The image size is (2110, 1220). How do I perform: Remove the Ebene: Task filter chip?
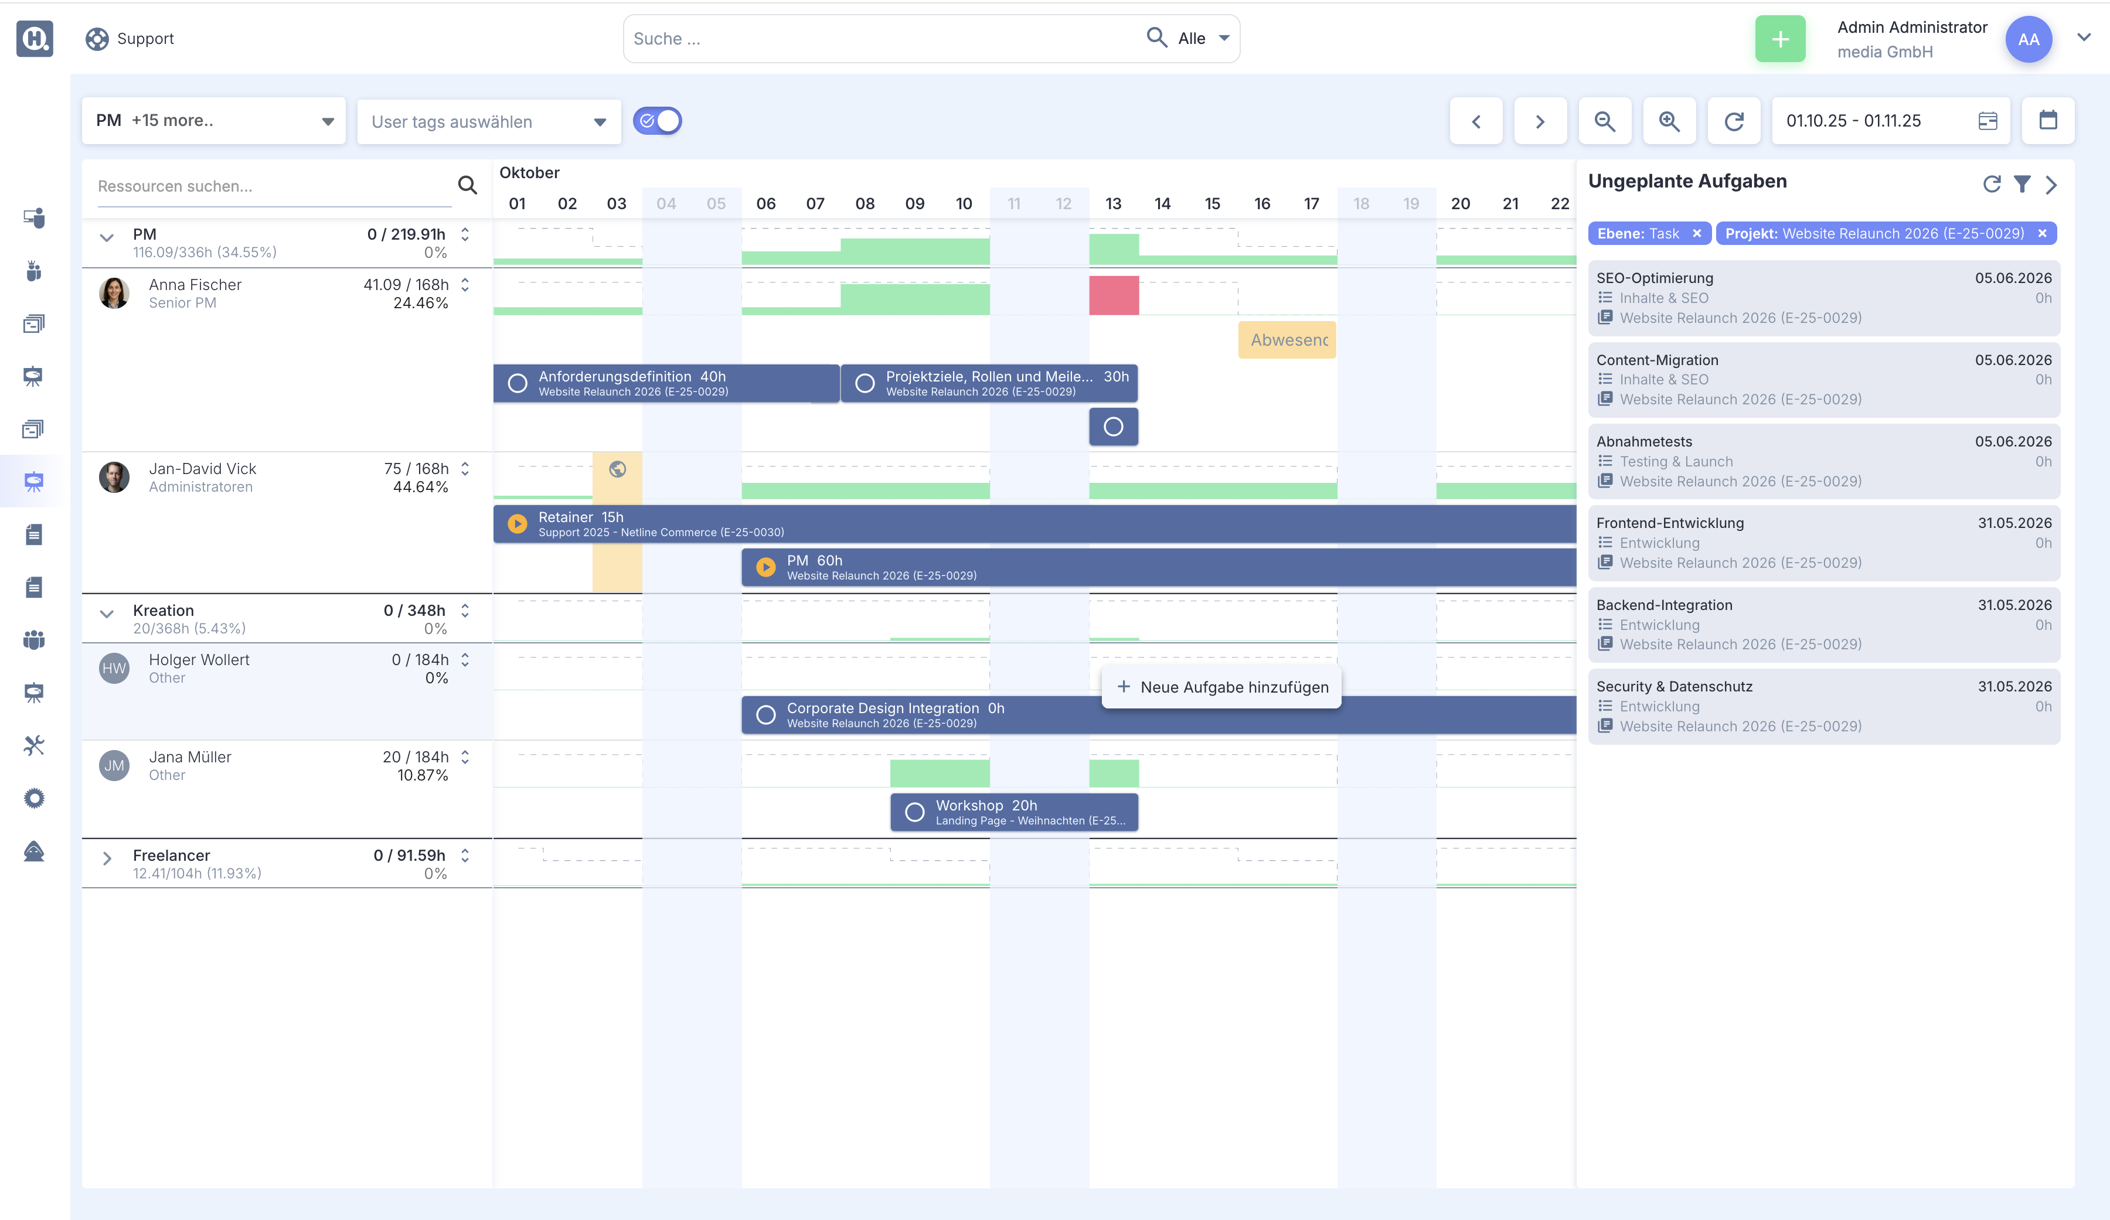pyautogui.click(x=1696, y=234)
